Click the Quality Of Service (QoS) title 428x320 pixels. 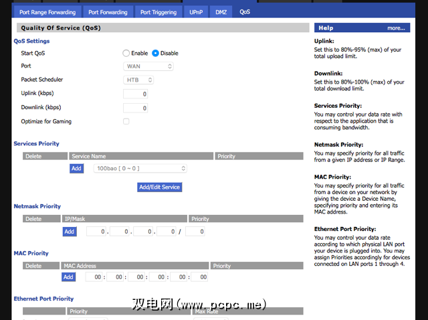click(61, 28)
